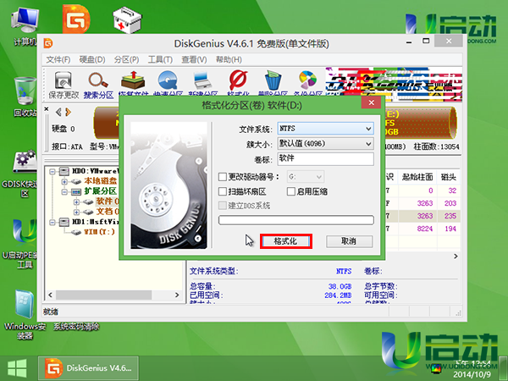Expand the 软件 partition tree node
The width and height of the screenshot is (508, 381).
(x=76, y=202)
